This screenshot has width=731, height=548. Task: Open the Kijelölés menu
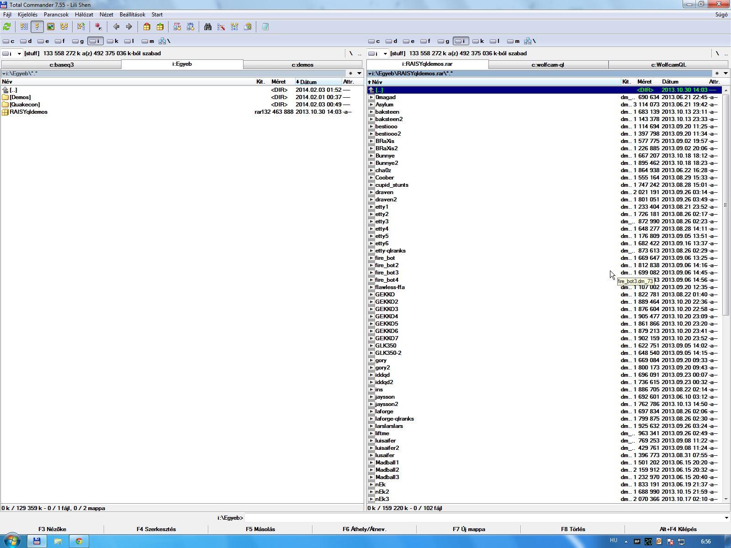point(27,15)
